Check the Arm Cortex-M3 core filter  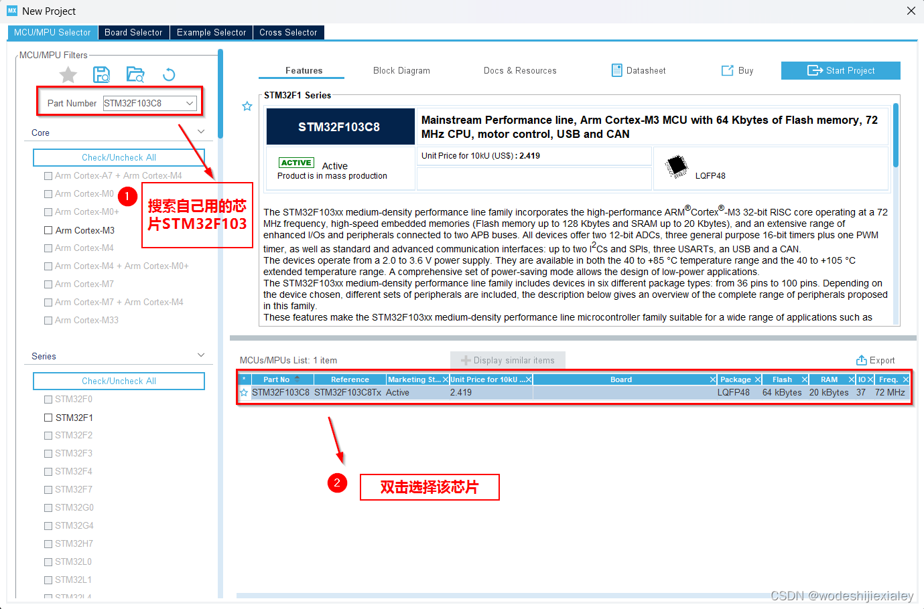(x=48, y=230)
